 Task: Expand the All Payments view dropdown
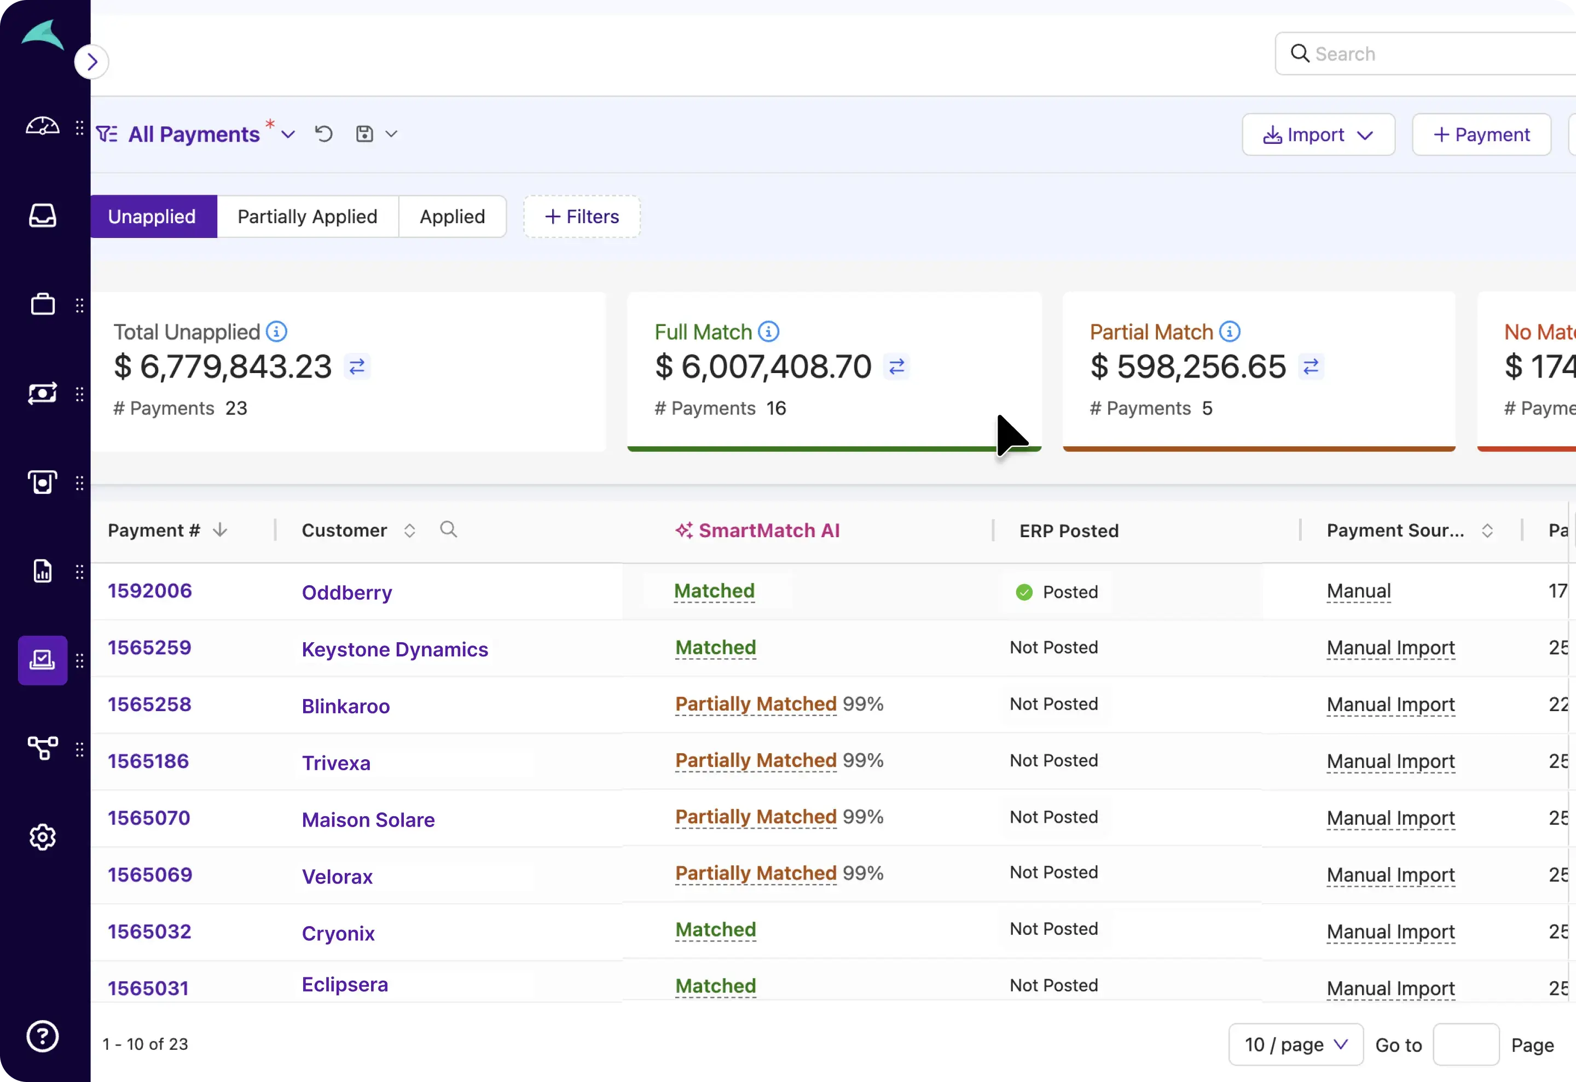288,134
